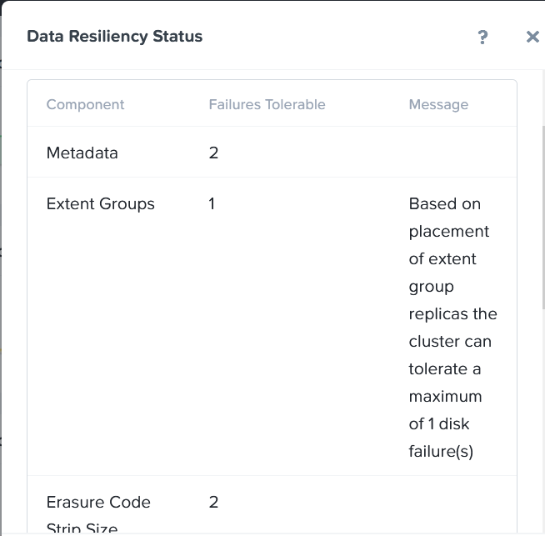The height and width of the screenshot is (536, 545).
Task: Click the Component column header
Action: pyautogui.click(x=85, y=104)
